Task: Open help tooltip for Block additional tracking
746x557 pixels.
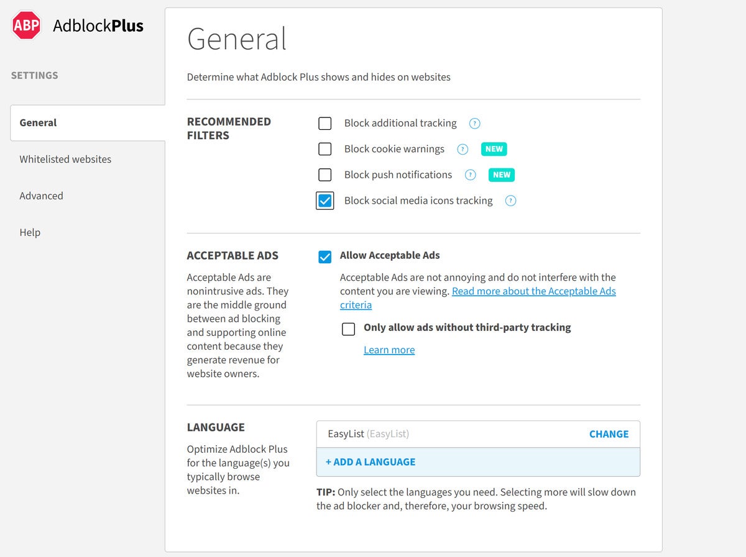Action: [x=475, y=124]
